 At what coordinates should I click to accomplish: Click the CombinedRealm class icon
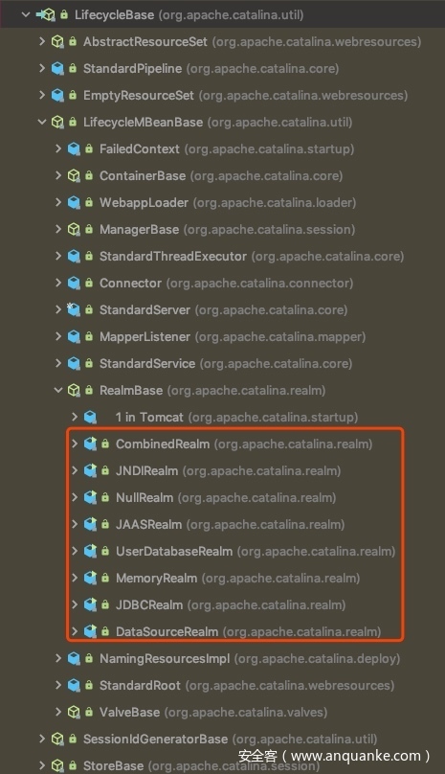(90, 444)
